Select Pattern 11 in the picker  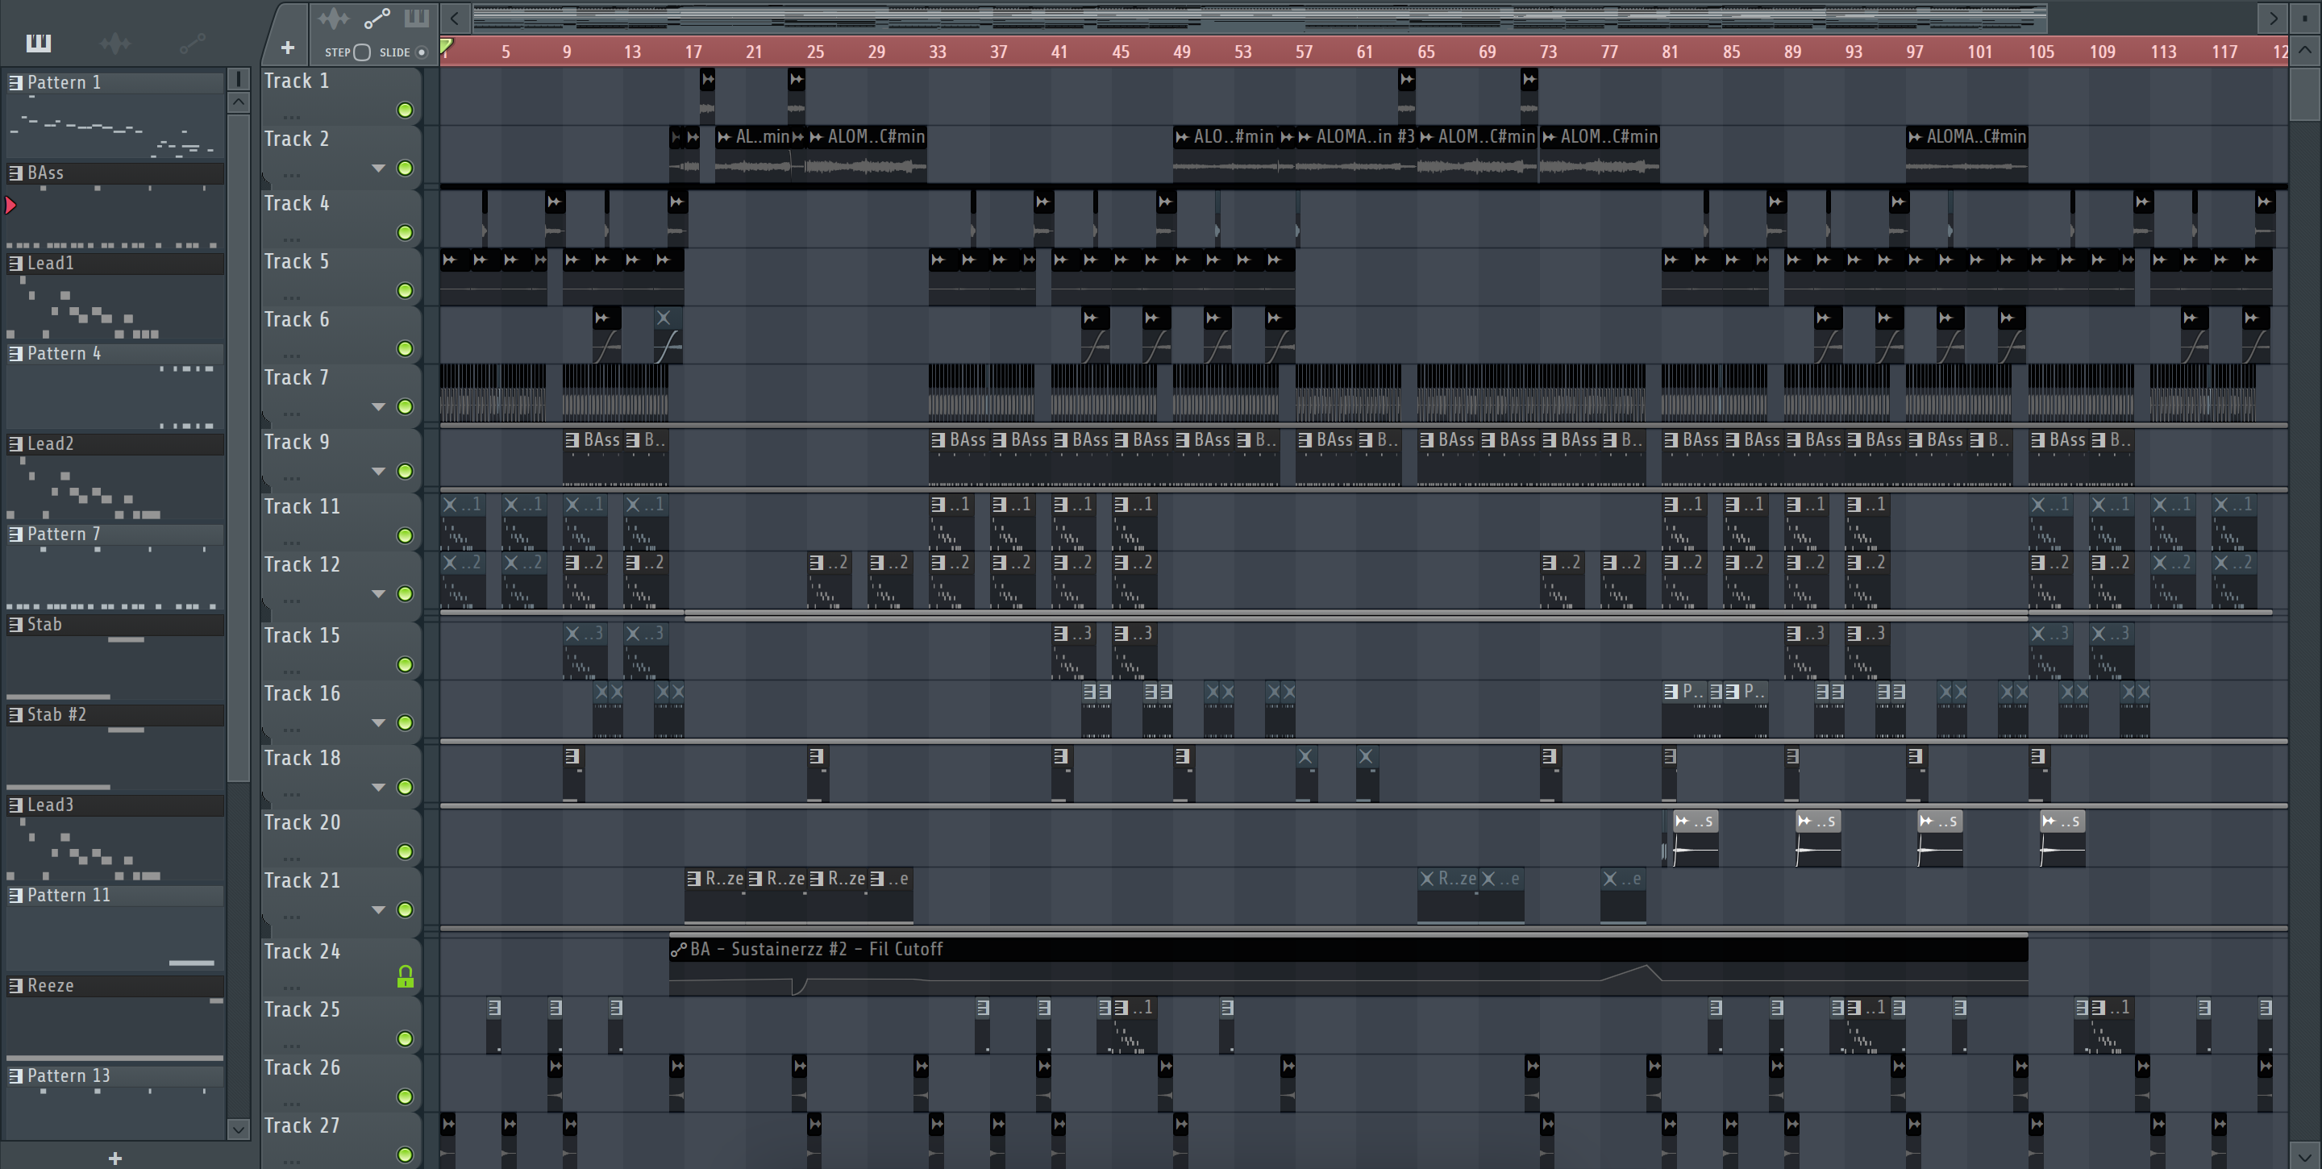tap(115, 895)
